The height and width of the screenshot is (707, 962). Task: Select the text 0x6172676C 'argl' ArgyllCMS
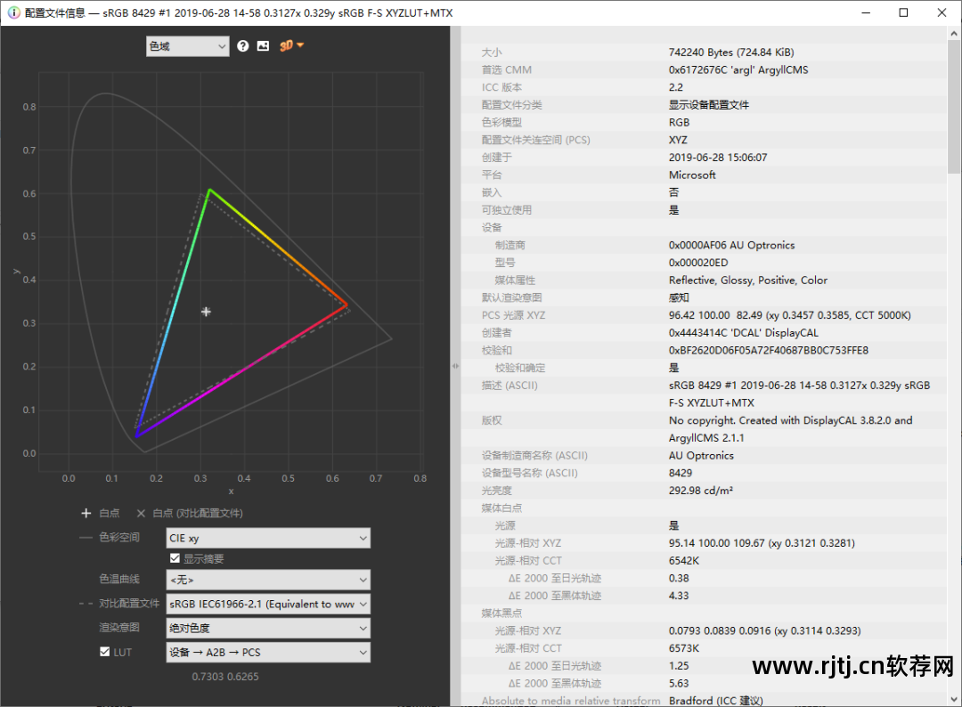738,70
